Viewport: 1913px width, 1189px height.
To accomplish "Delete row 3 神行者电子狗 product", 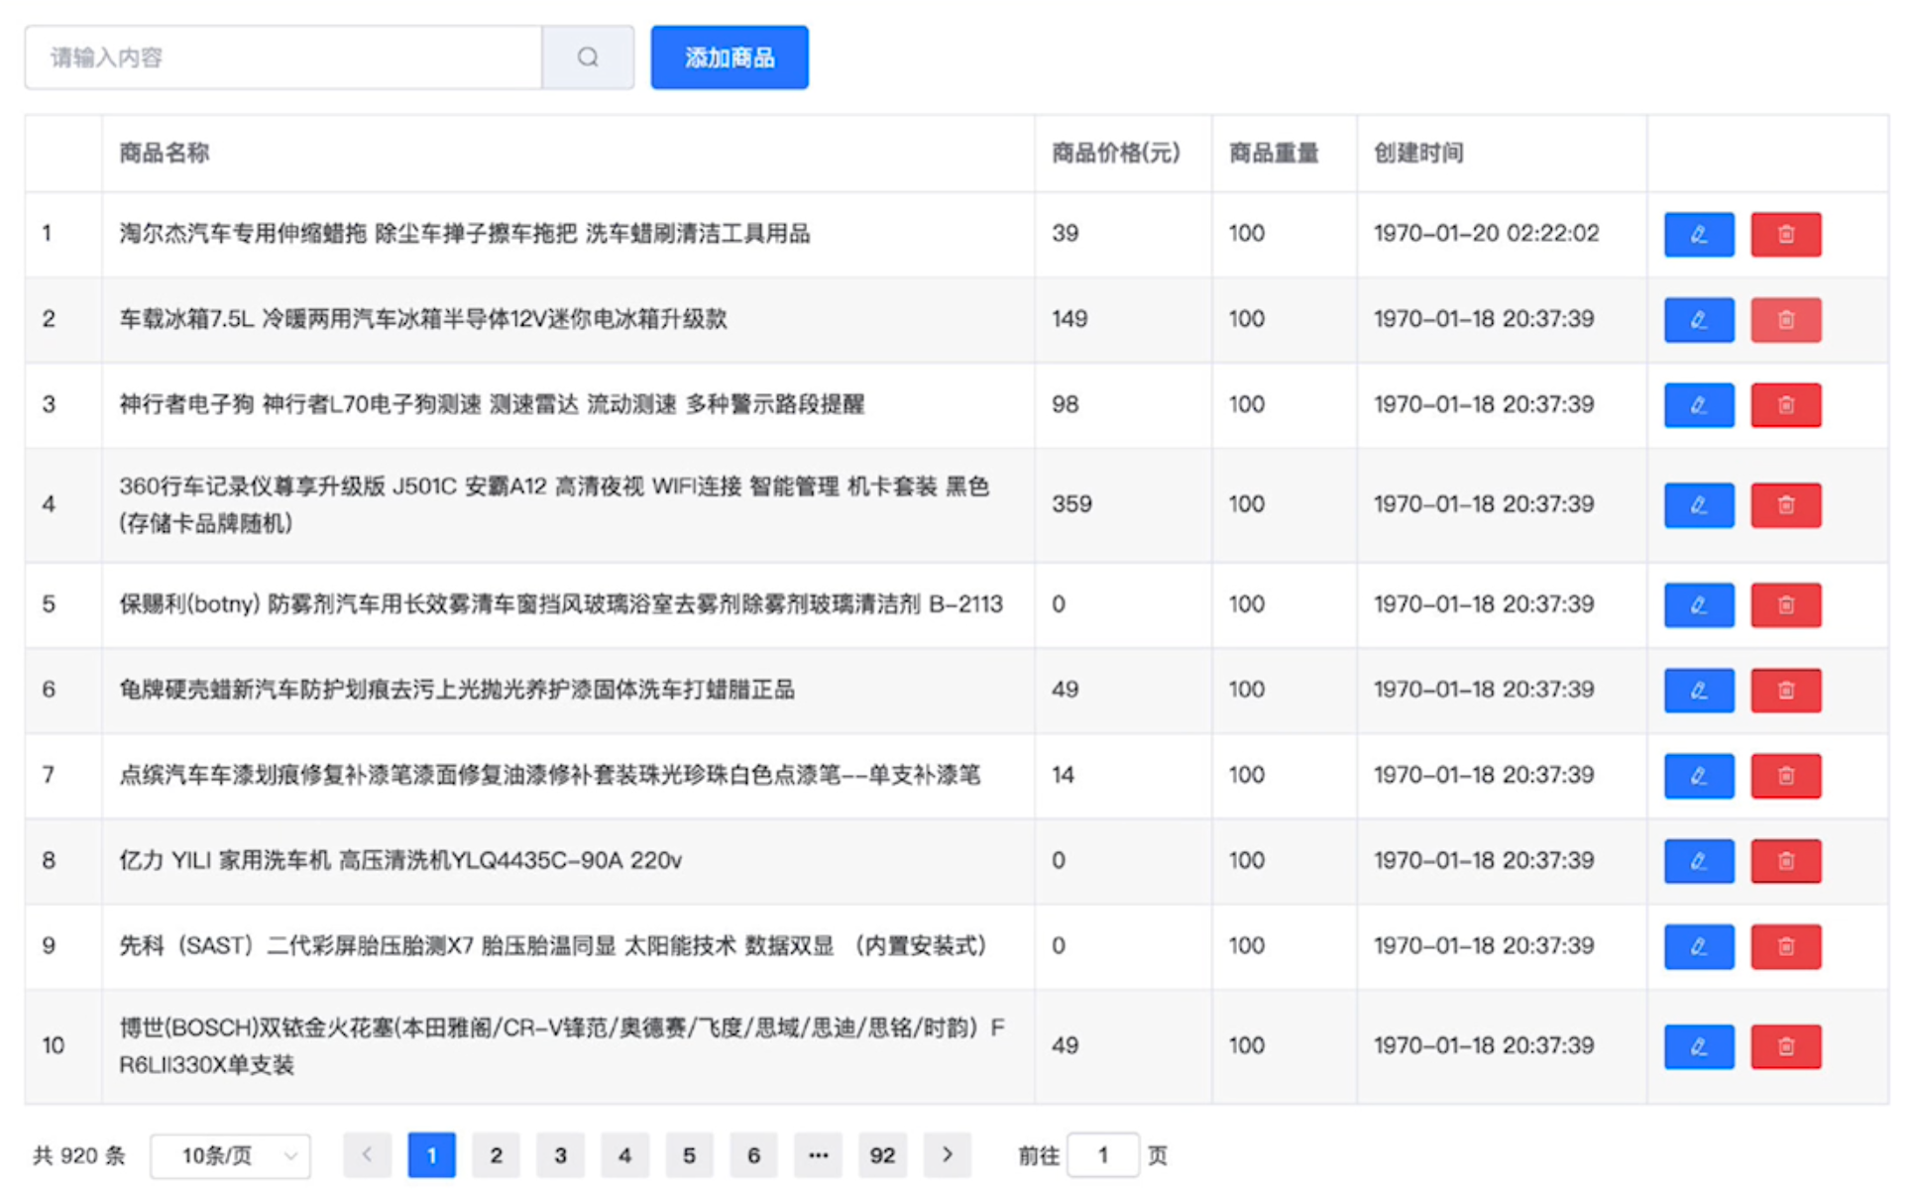I will tap(1786, 405).
